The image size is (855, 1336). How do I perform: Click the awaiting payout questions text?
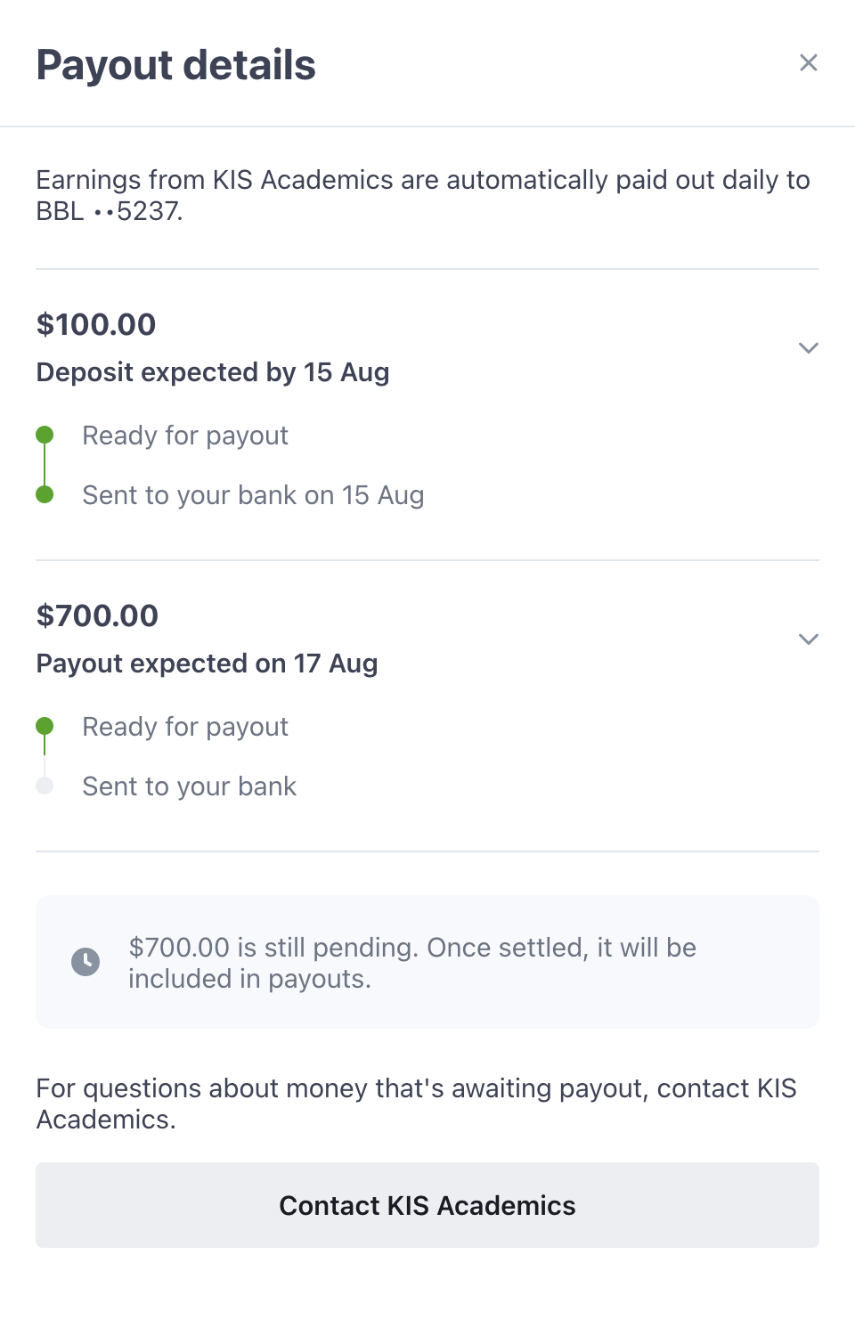416,1103
